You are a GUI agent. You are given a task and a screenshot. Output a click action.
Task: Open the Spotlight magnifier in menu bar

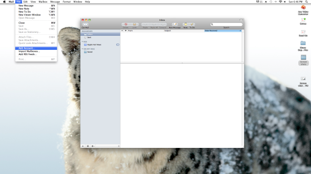click(307, 1)
